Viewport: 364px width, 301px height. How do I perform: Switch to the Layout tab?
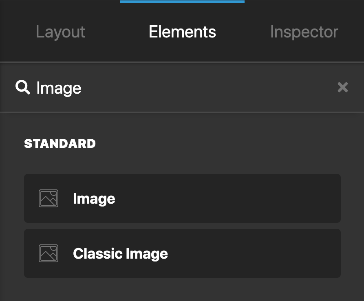click(60, 32)
